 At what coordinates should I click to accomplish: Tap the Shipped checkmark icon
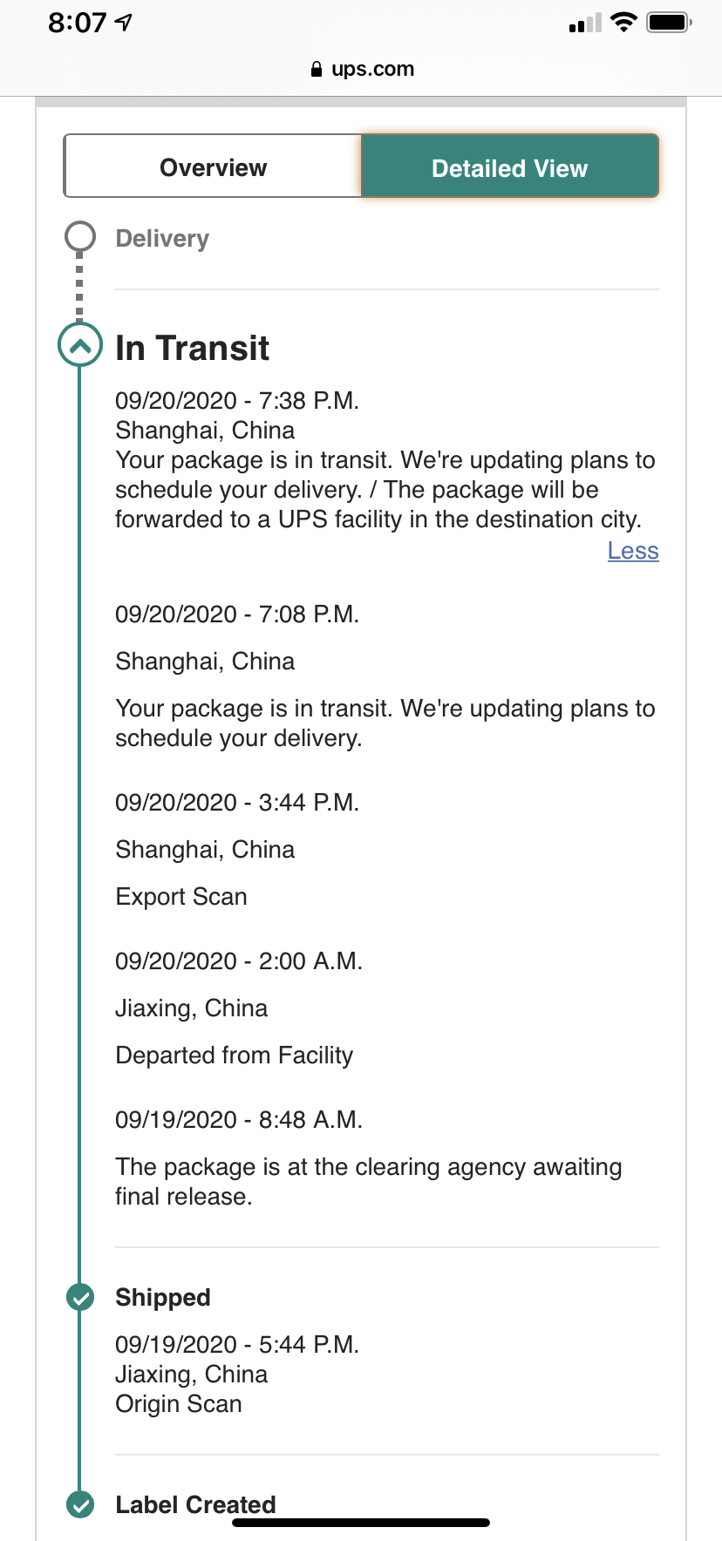(80, 1297)
